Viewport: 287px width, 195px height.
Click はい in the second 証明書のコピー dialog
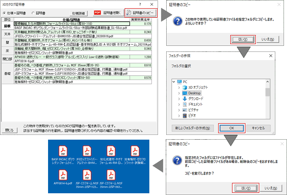[245, 188]
